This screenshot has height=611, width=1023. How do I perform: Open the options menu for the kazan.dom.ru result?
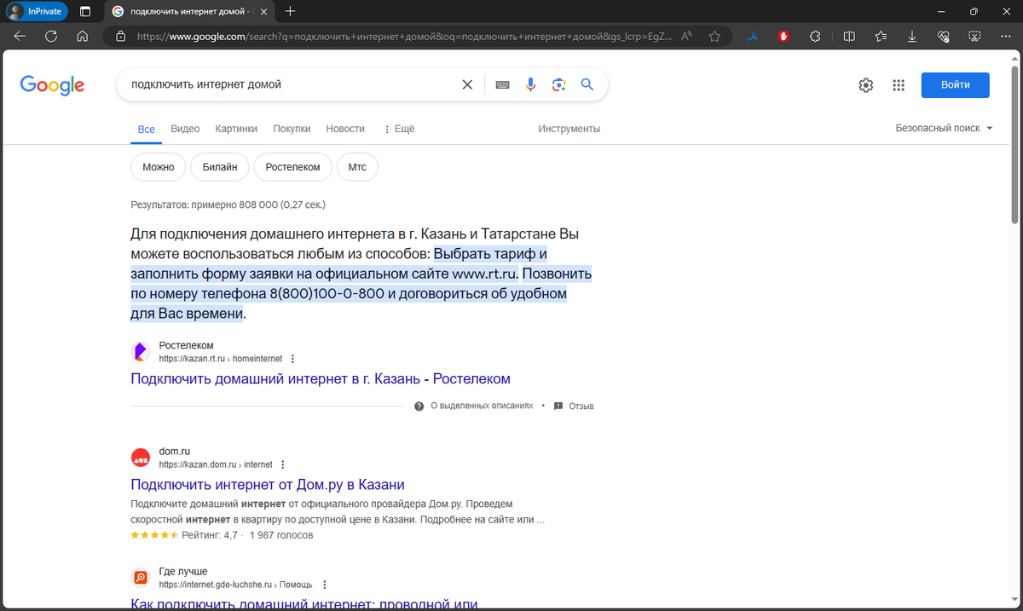(283, 465)
